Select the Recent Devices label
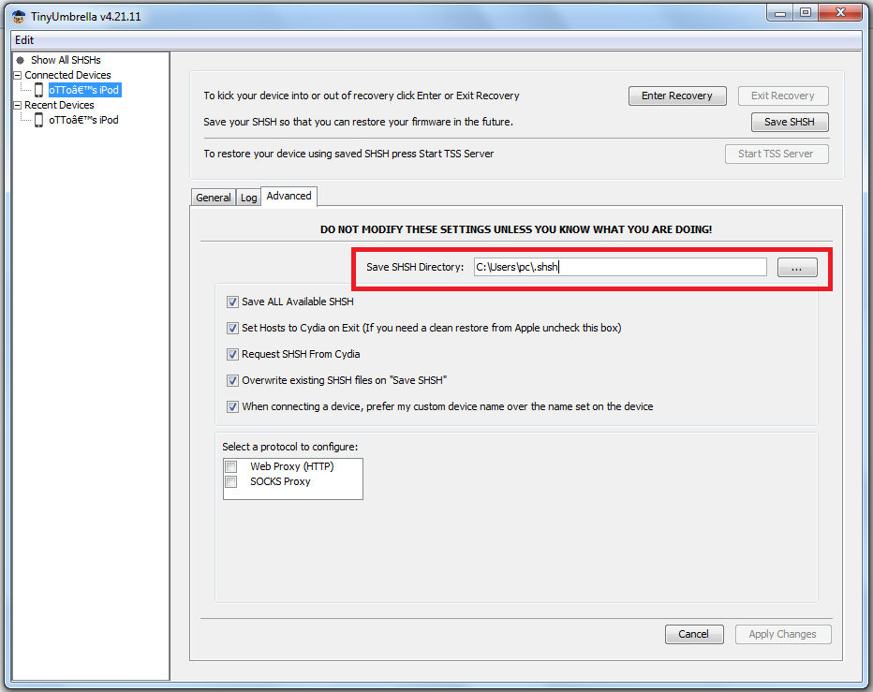Screen dimensions: 873x692 pyautogui.click(x=59, y=105)
